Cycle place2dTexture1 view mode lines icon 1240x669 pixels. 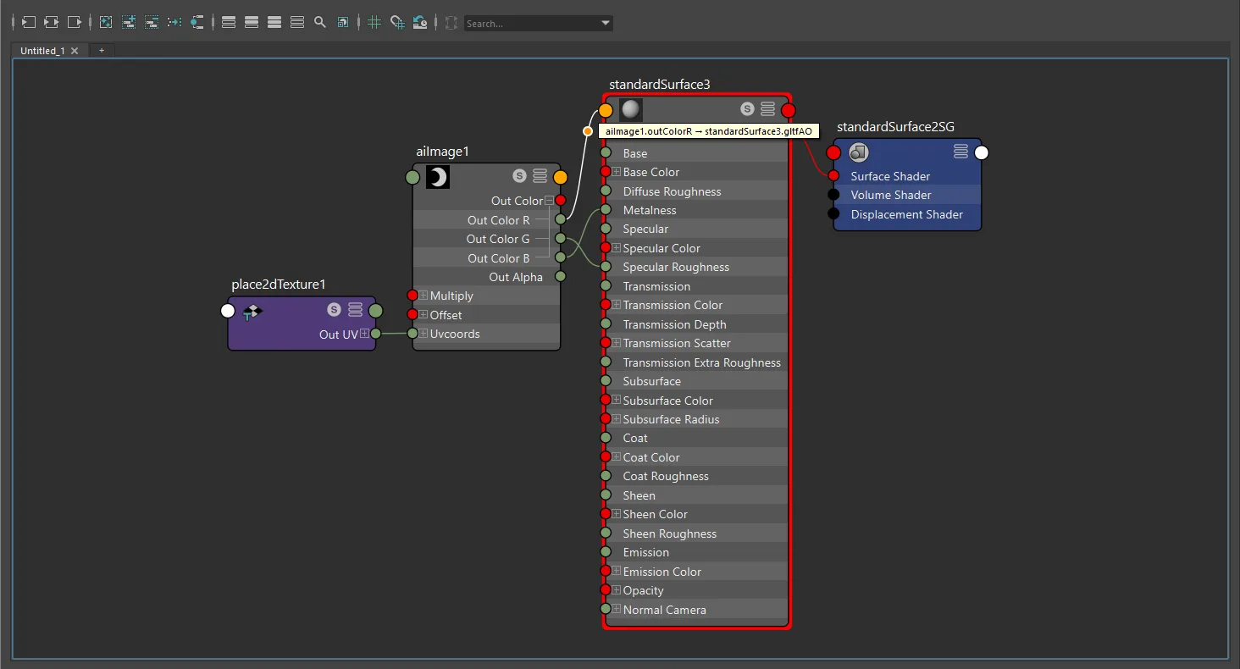pyautogui.click(x=355, y=310)
